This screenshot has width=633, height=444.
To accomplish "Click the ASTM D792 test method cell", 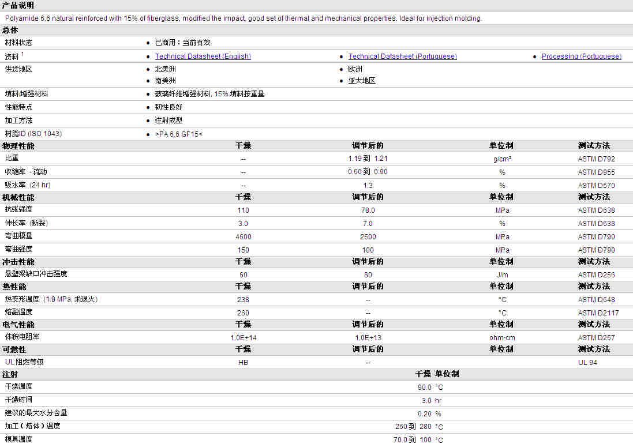I will 596,159.
